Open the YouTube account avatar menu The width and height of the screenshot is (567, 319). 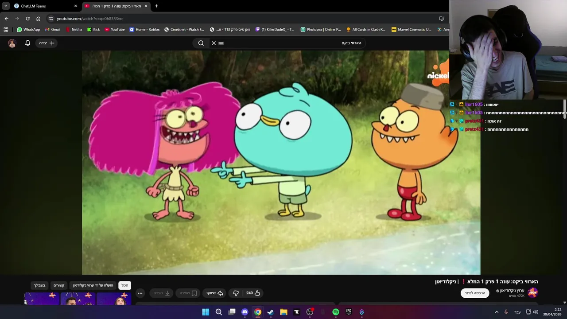12,43
